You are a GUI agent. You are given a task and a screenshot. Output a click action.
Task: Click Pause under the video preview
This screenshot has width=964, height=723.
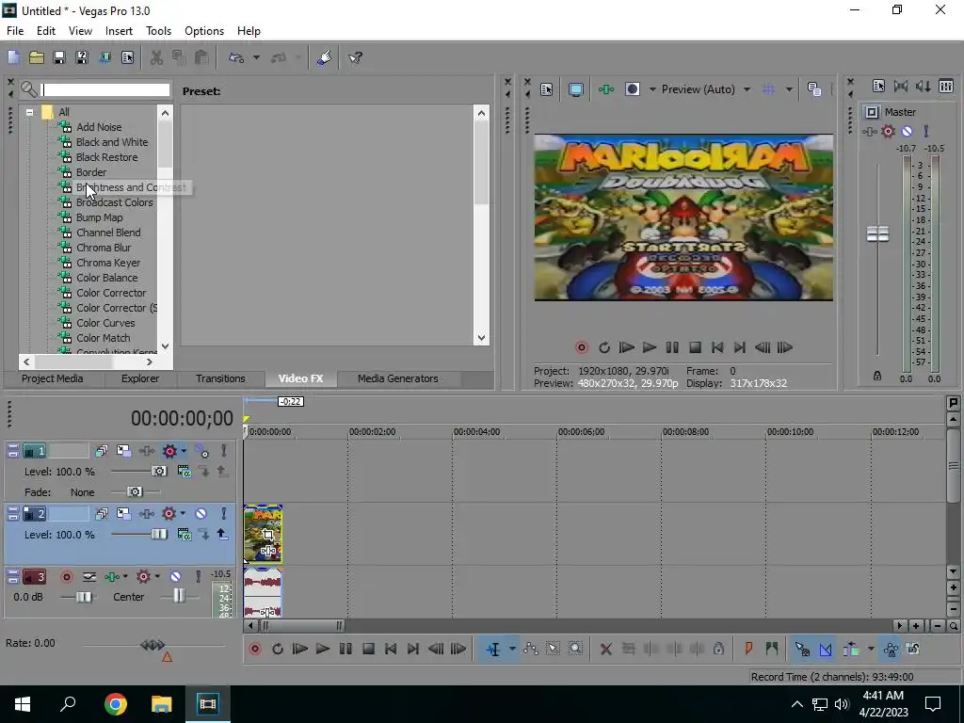point(672,347)
